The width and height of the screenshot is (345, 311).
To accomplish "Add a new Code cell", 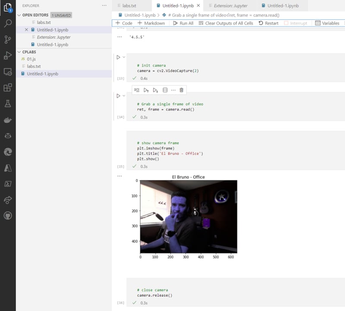I will 124,23.
